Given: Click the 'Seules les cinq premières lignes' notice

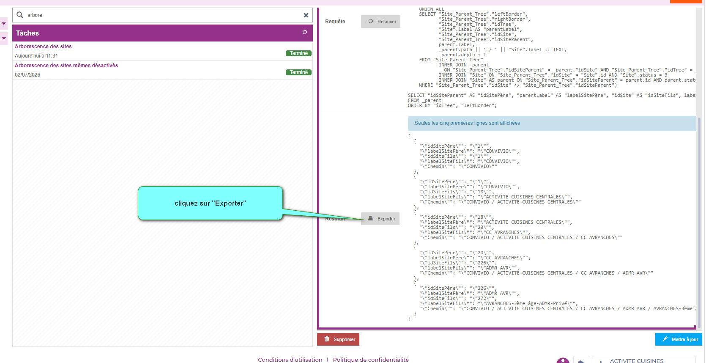Looking at the screenshot, I should point(552,123).
